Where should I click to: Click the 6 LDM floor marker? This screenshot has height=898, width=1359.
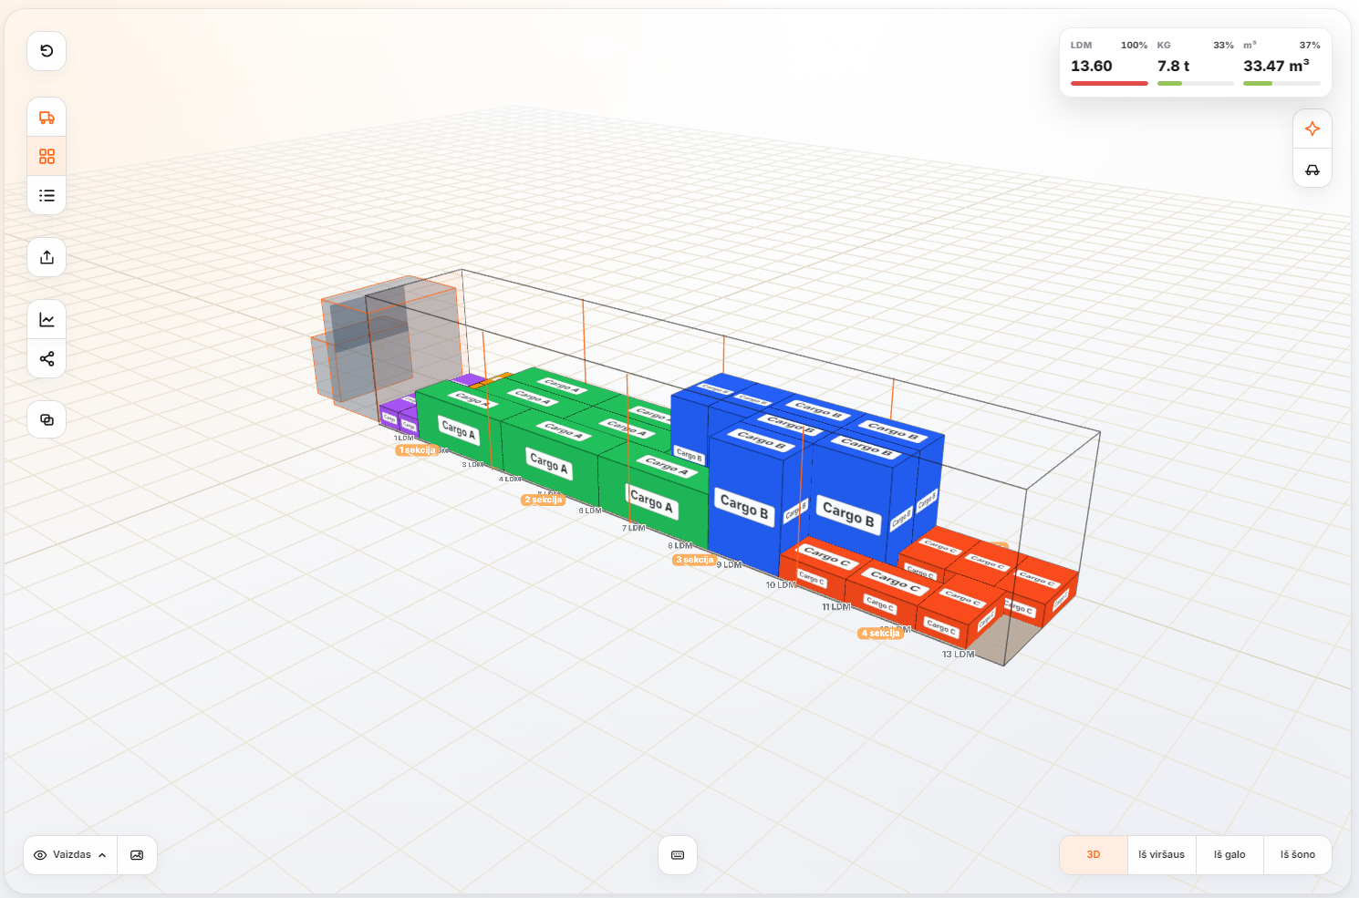point(590,511)
